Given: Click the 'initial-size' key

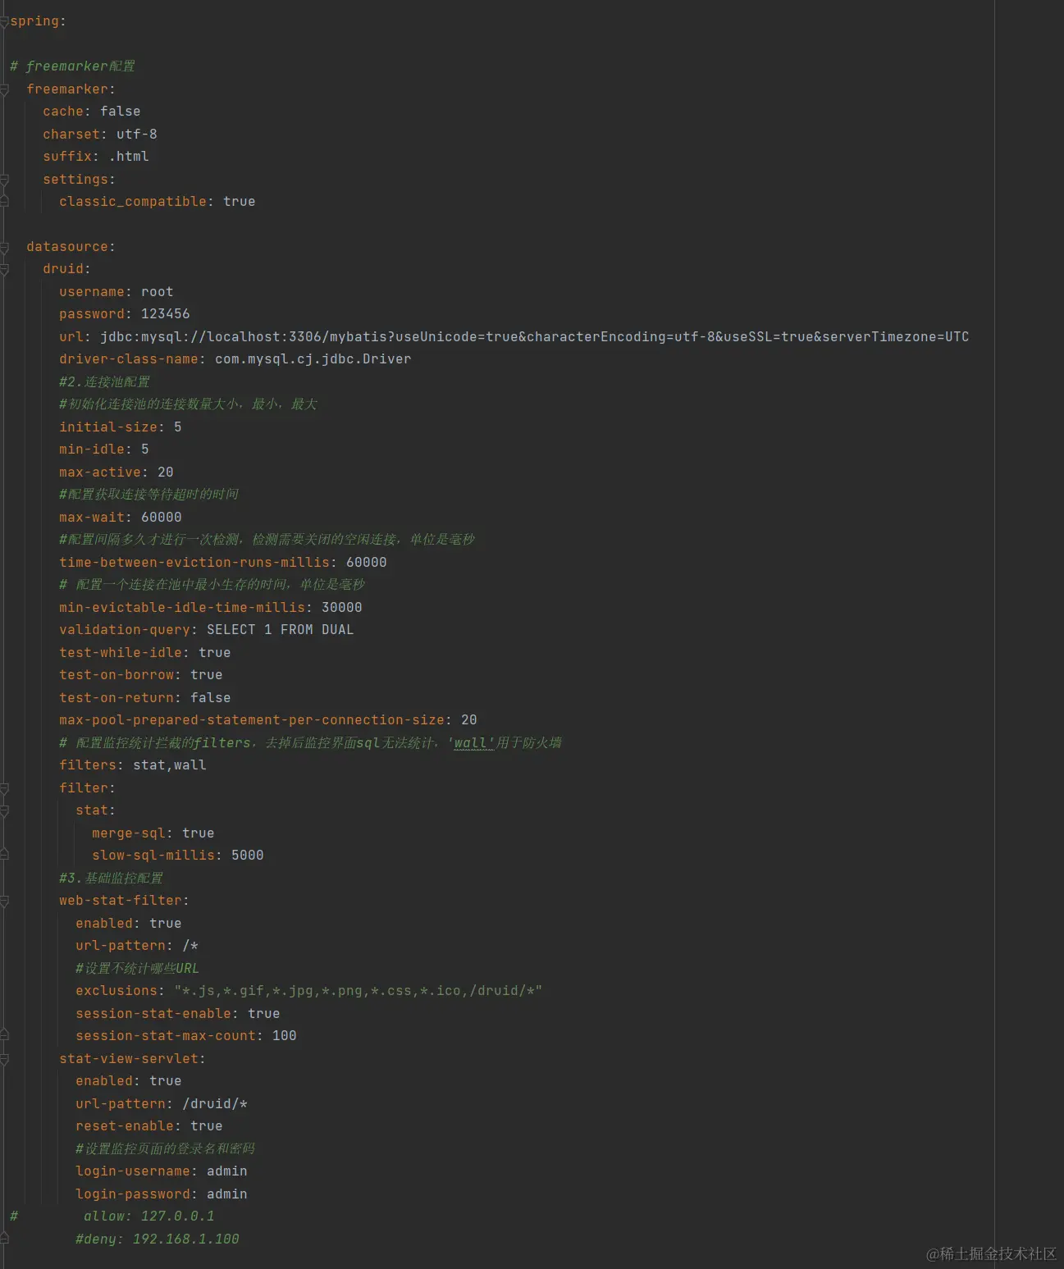Looking at the screenshot, I should (x=108, y=427).
